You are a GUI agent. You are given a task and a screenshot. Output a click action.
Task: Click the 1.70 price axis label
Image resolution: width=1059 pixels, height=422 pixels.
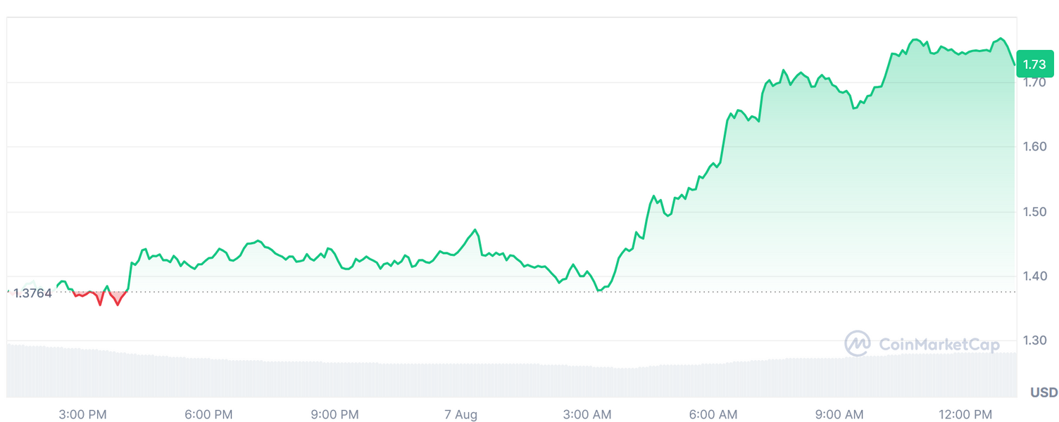pyautogui.click(x=1034, y=82)
